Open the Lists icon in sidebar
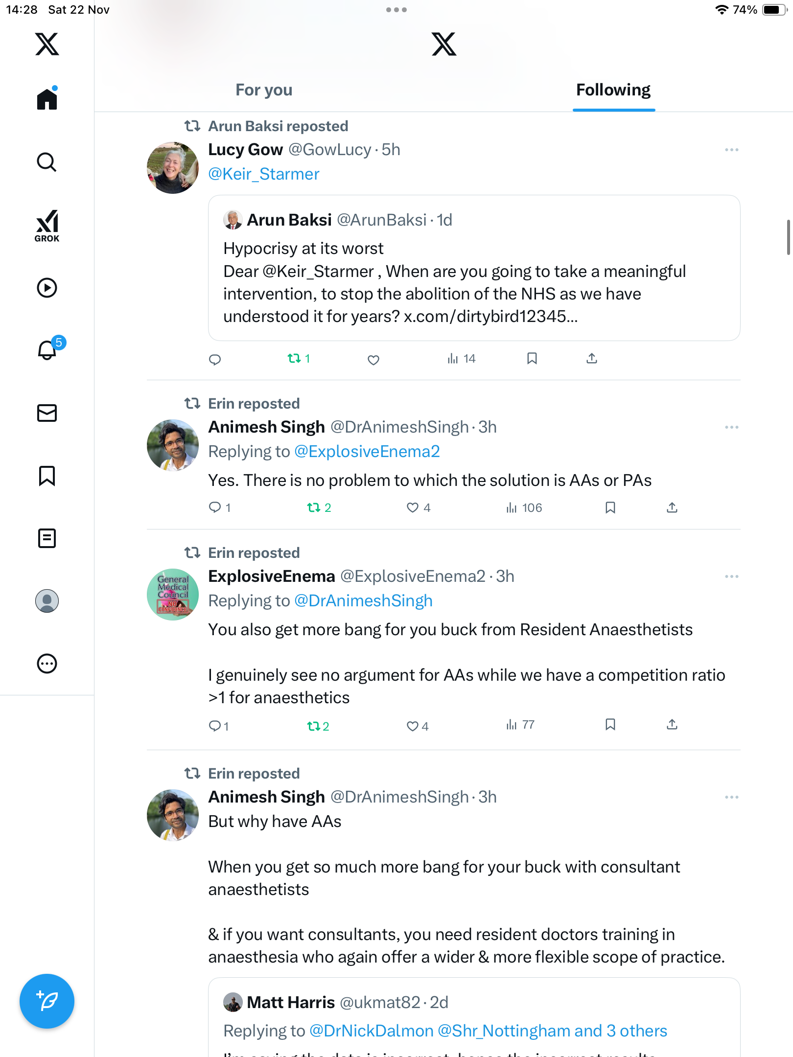Viewport: 793px width, 1057px height. (47, 538)
